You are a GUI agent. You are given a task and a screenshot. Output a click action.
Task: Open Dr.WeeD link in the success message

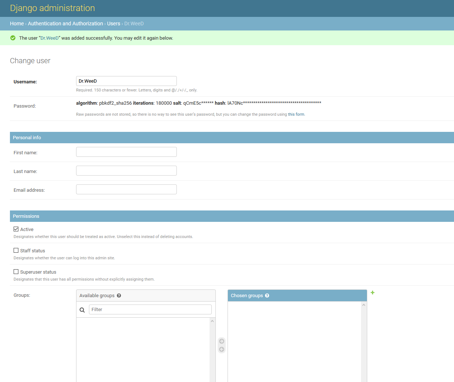tap(50, 38)
